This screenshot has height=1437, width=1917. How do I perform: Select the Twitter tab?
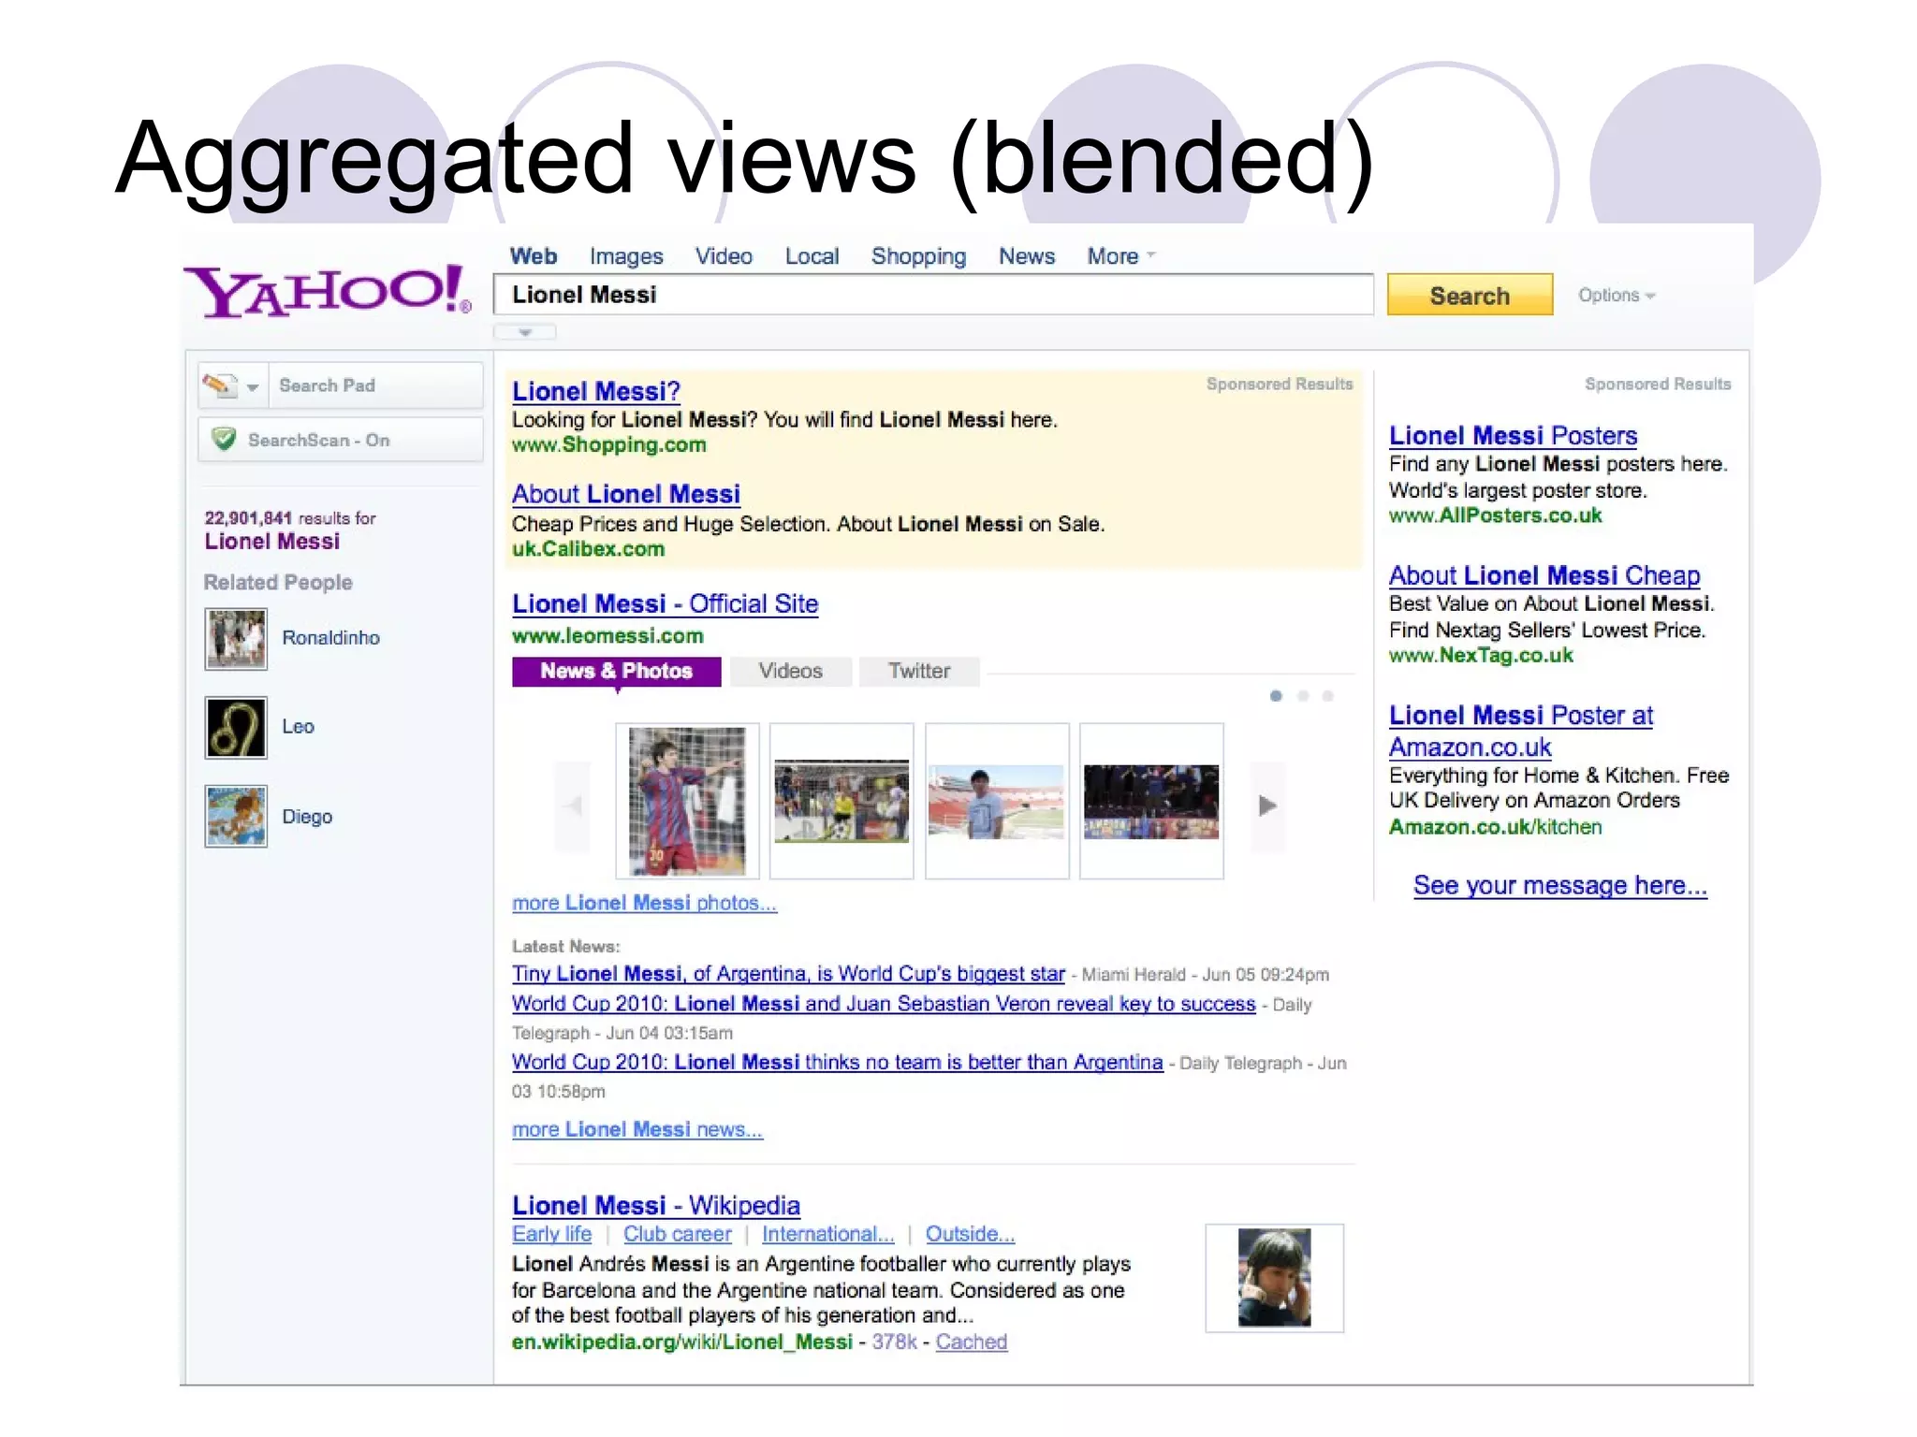pos(919,672)
